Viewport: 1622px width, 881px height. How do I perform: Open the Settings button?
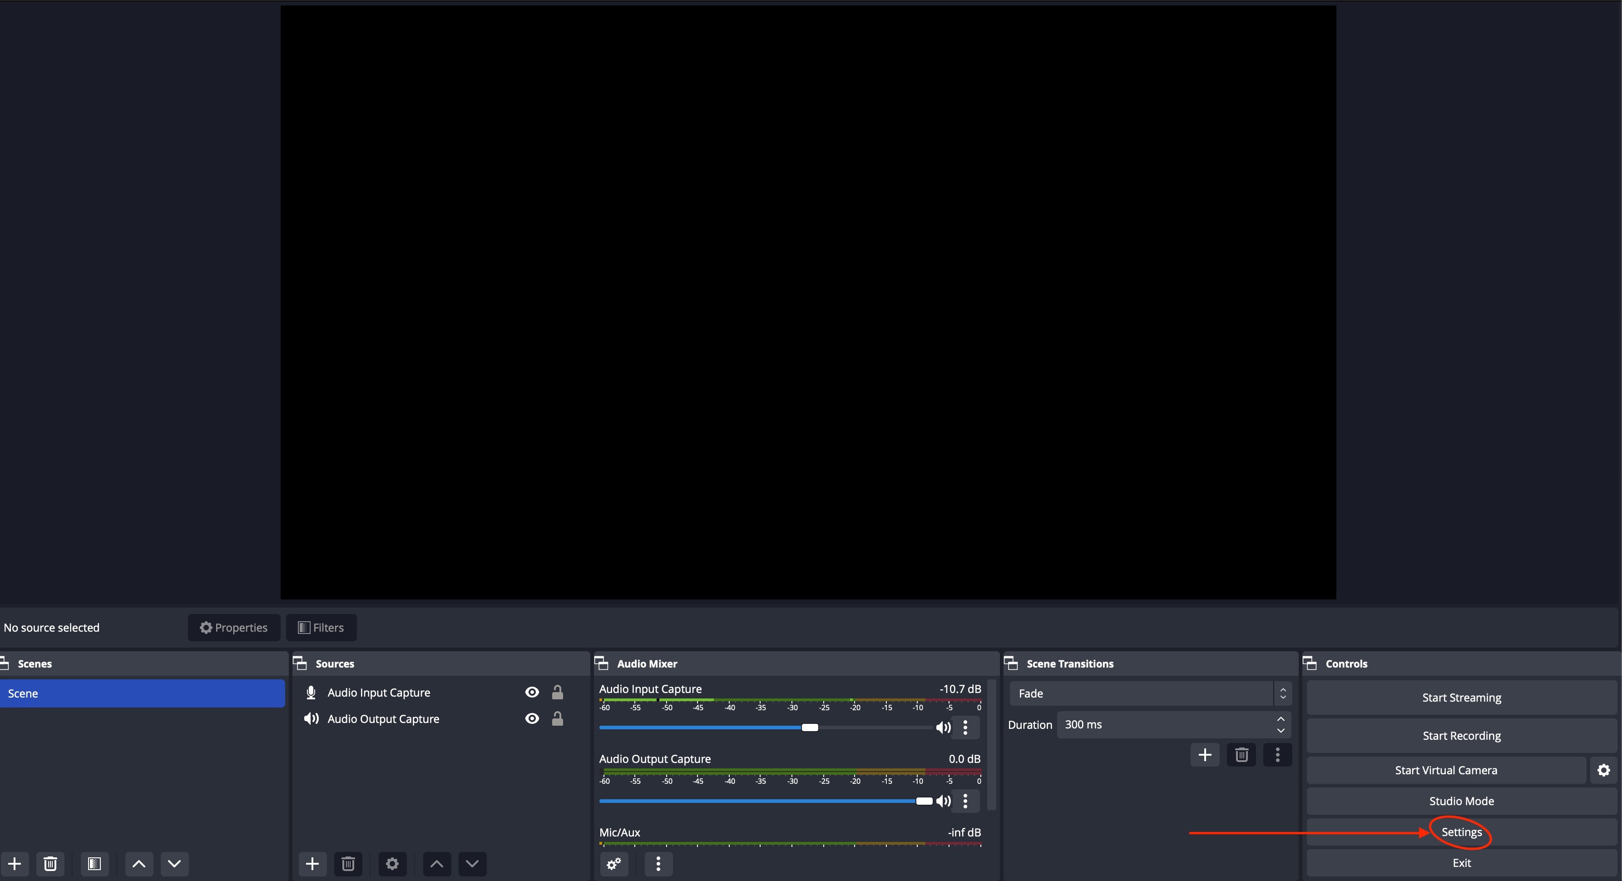[x=1461, y=832]
